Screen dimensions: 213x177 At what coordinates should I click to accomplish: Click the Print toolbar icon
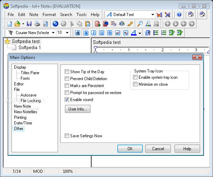37,24
